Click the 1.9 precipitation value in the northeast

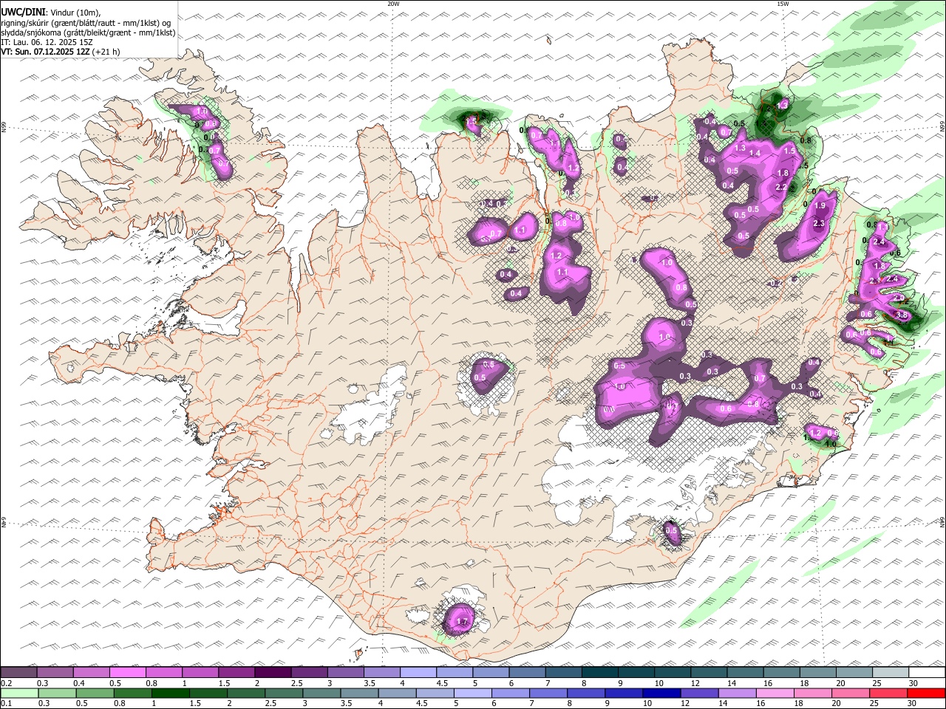pyautogui.click(x=819, y=205)
